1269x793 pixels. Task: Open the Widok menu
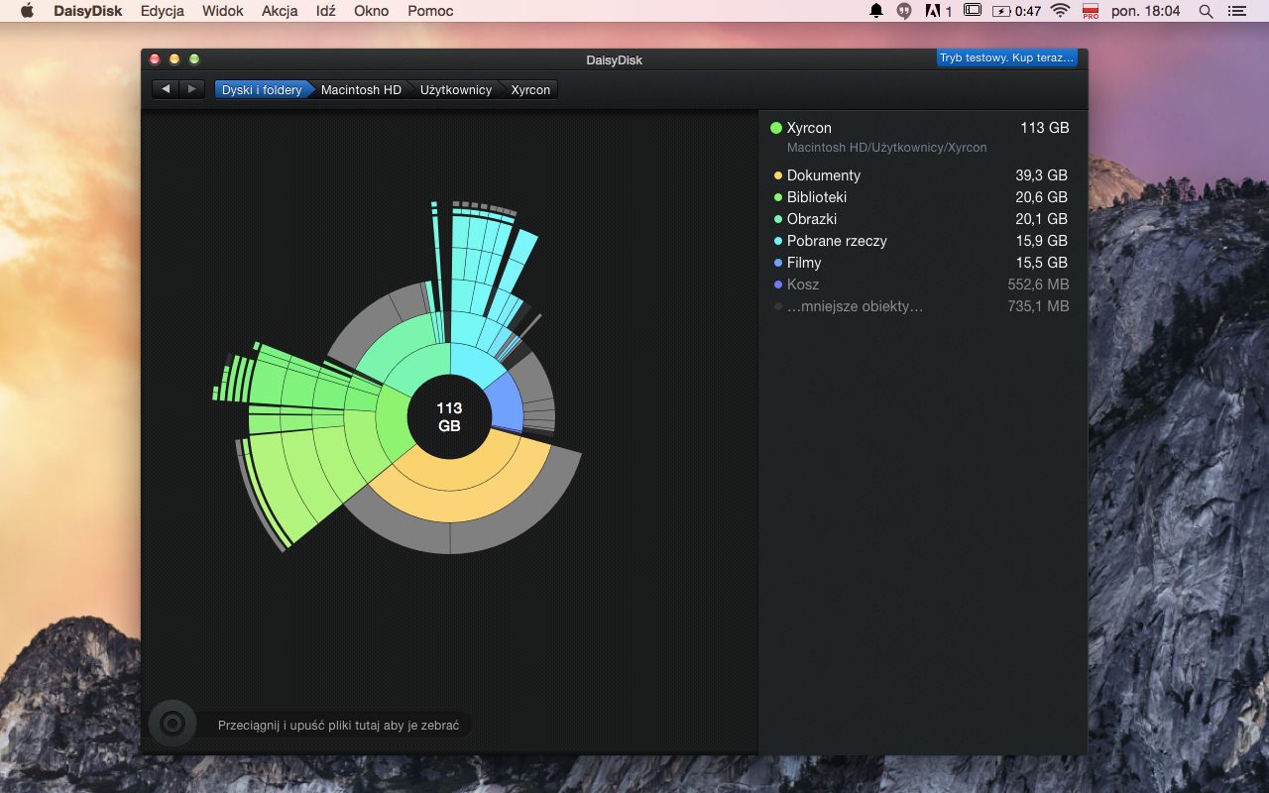pyautogui.click(x=223, y=11)
